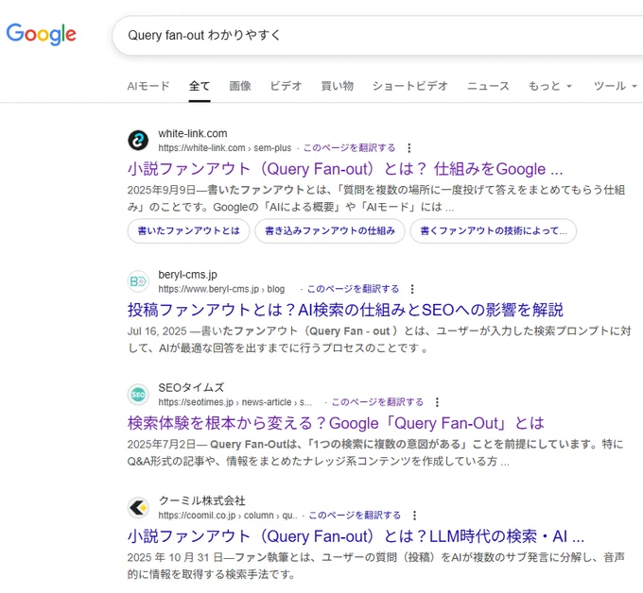Click the クーミル株式会社 site name
This screenshot has width=643, height=593.
[x=201, y=500]
